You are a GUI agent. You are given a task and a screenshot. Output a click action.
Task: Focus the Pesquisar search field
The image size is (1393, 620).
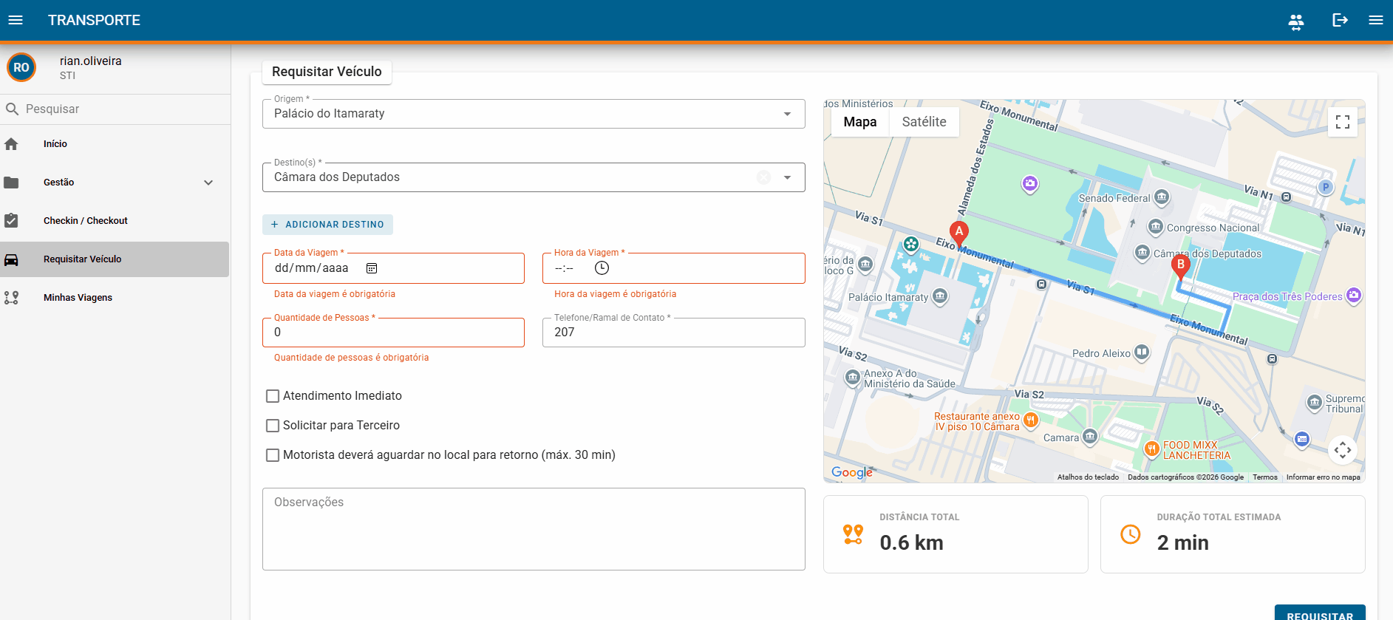(x=115, y=109)
